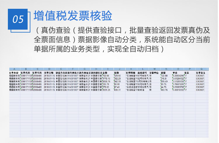Select column Q header in spreadsheet
Screen dimensions: 219x143
(x=202, y=69)
